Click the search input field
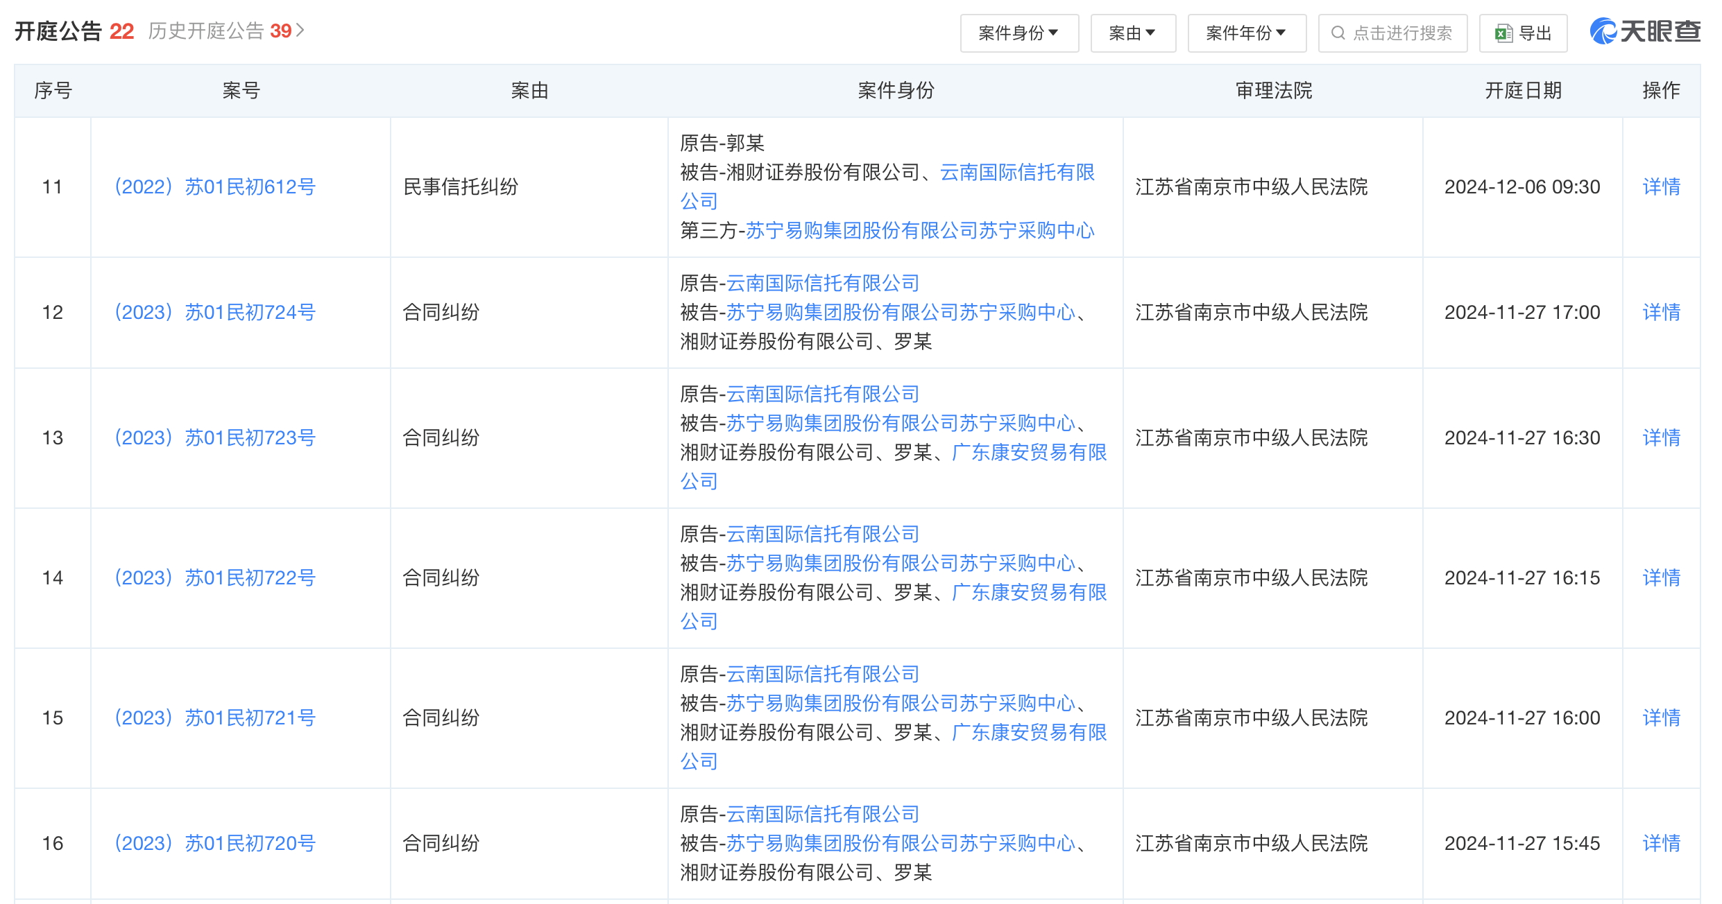 pyautogui.click(x=1392, y=33)
